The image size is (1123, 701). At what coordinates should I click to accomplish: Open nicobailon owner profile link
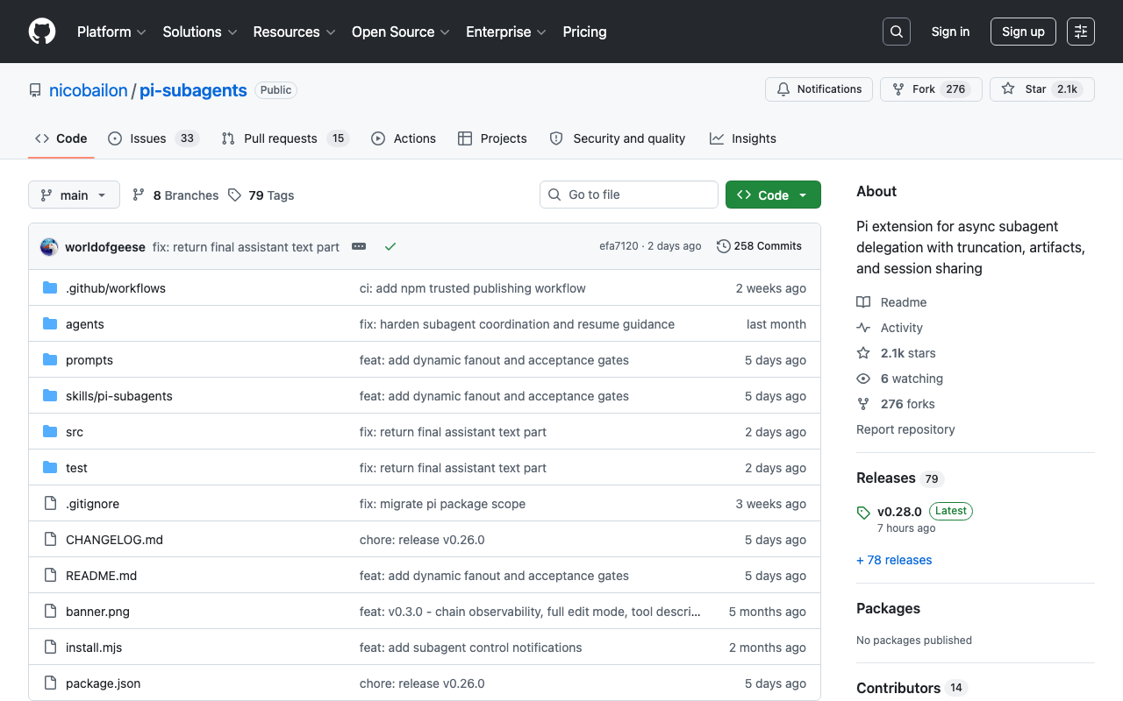click(89, 90)
